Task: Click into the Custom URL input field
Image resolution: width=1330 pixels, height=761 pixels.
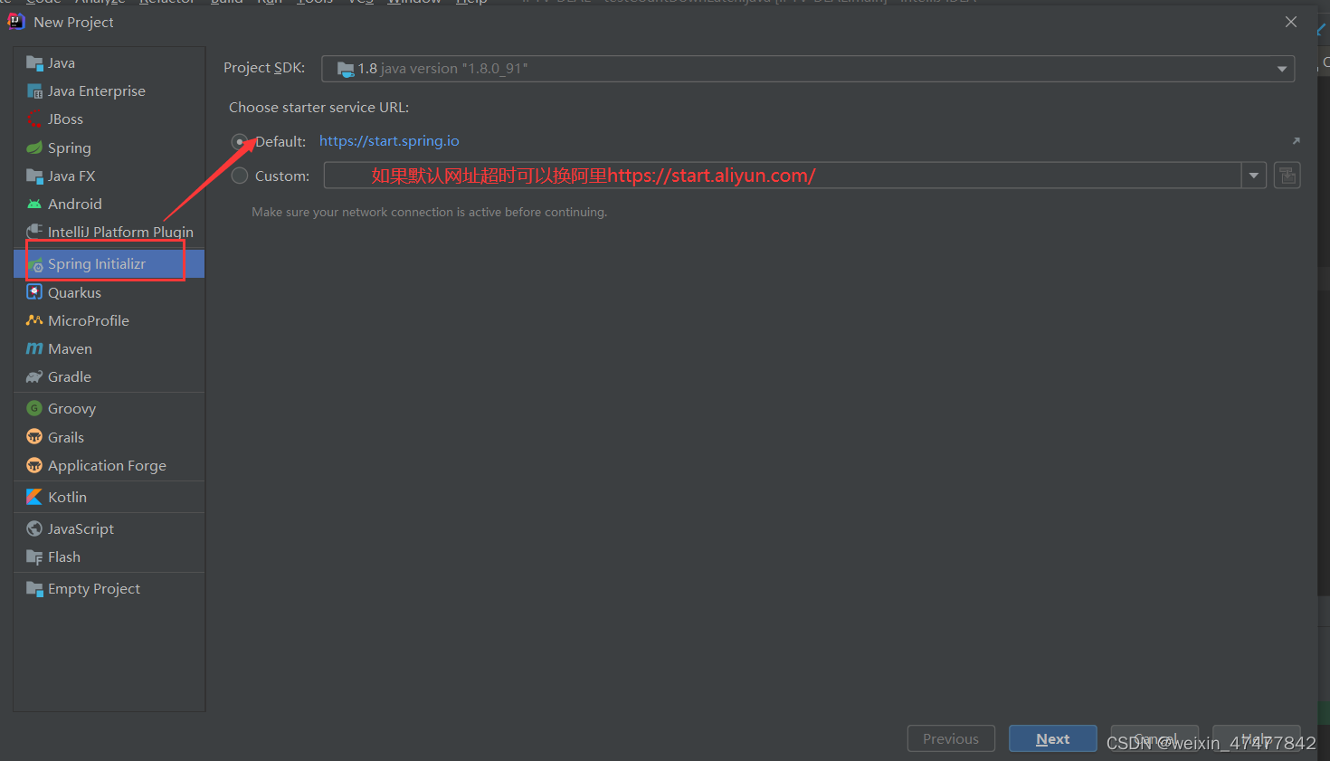Action: pyautogui.click(x=783, y=176)
